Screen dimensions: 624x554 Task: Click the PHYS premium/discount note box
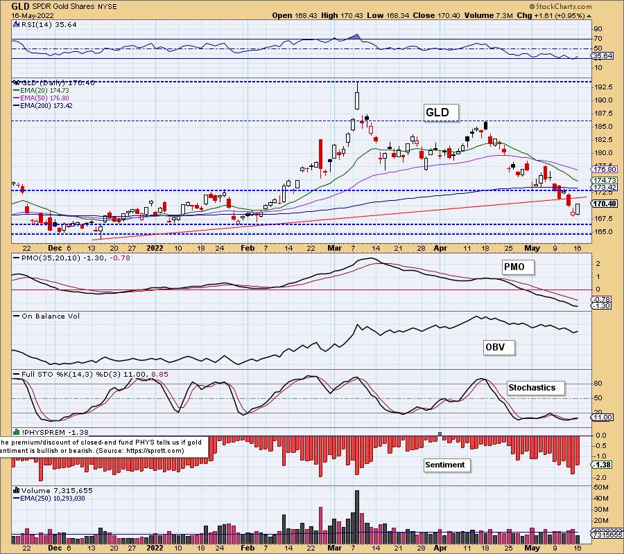point(104,447)
